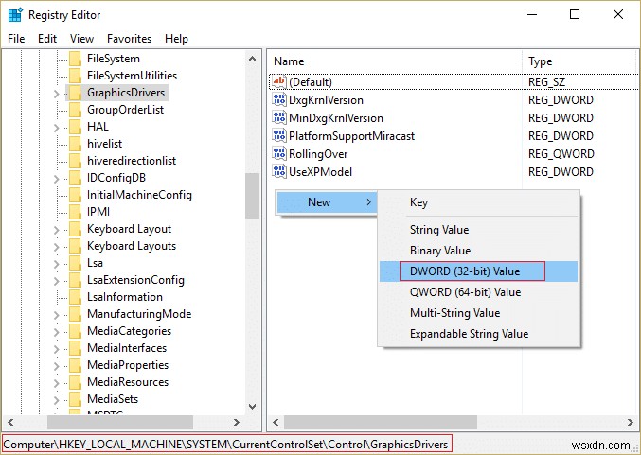Screen dimensions: 641x455
Task: Expand the HAL tree node
Action: (x=57, y=128)
